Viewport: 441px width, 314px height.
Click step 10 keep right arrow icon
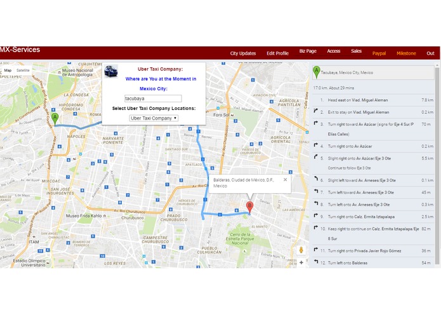point(316,228)
